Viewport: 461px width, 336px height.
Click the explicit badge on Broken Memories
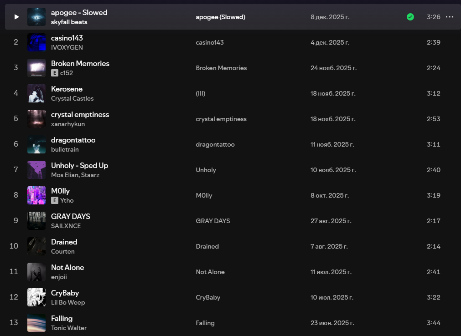point(55,73)
